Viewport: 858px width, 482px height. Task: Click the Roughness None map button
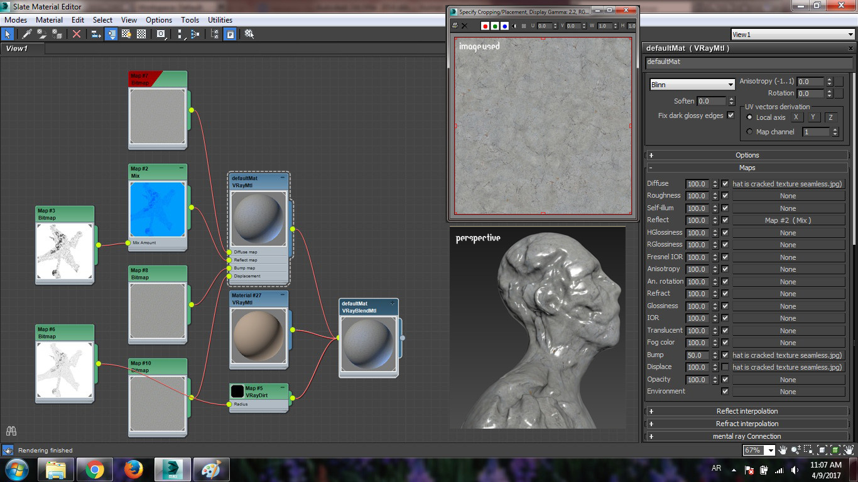point(788,196)
